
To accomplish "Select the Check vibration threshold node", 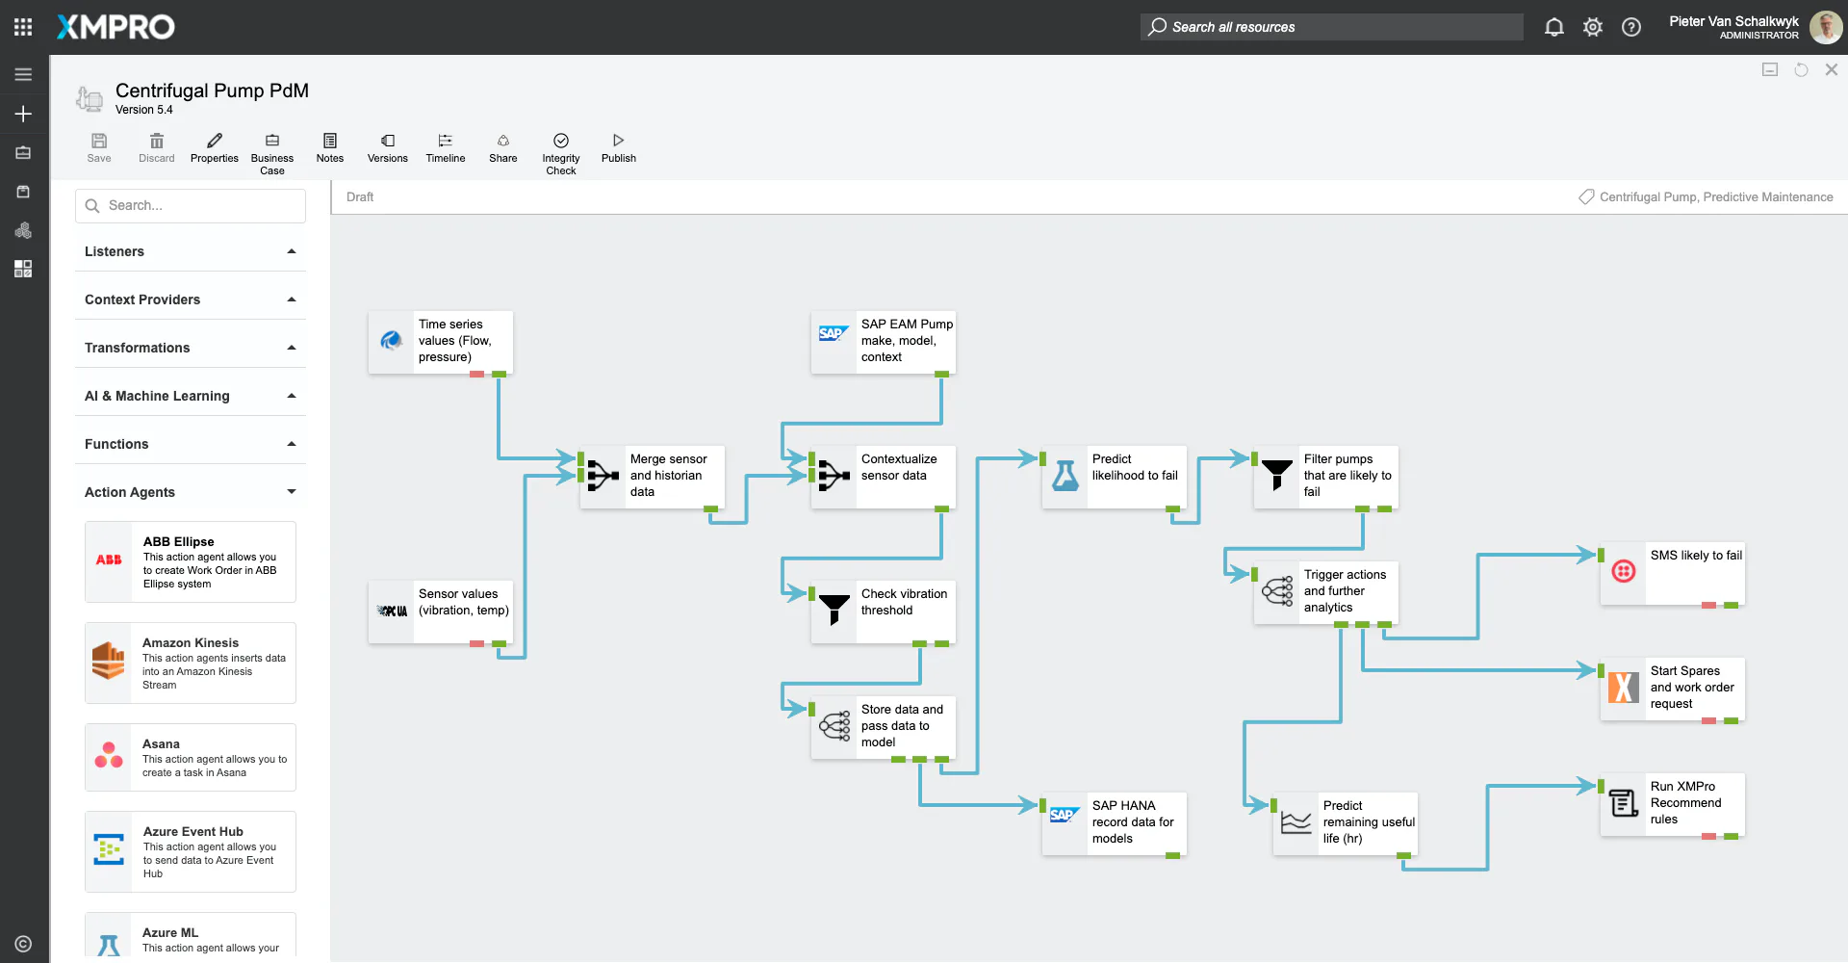I will tap(883, 612).
